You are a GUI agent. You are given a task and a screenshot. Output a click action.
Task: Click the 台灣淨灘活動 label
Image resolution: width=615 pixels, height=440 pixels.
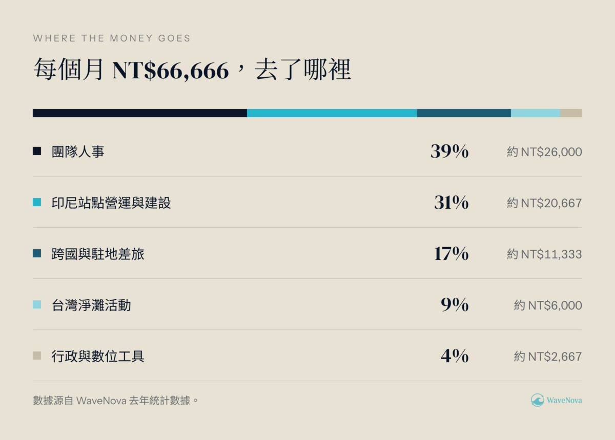(x=91, y=305)
